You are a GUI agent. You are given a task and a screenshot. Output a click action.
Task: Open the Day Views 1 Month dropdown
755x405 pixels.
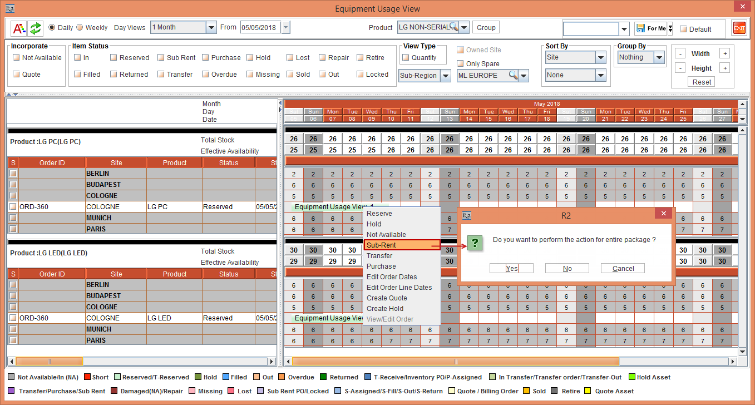click(211, 27)
